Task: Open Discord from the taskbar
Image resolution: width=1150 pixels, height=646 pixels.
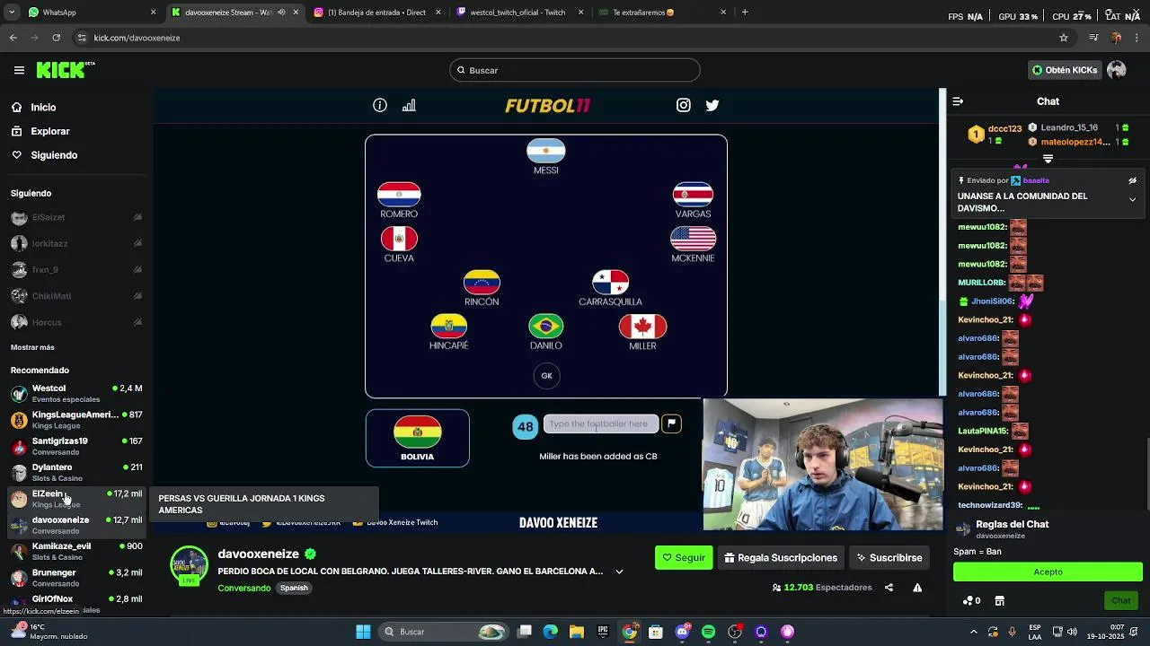Action: click(682, 632)
